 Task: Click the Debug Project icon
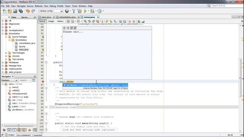click(92, 11)
